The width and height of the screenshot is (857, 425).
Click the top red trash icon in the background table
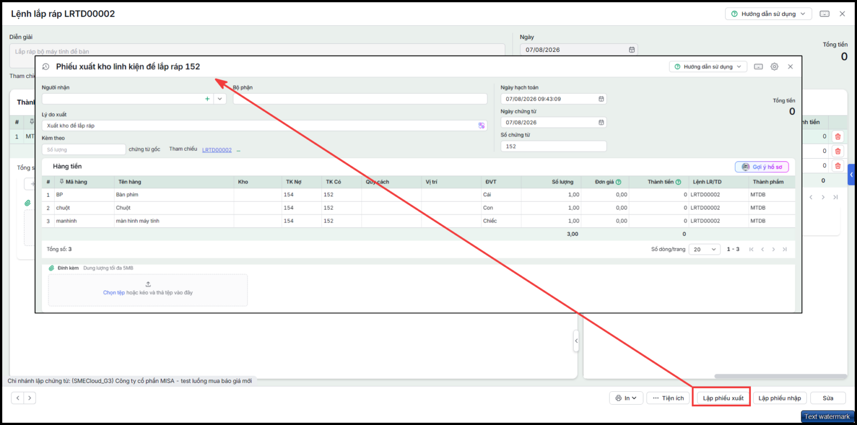838,136
